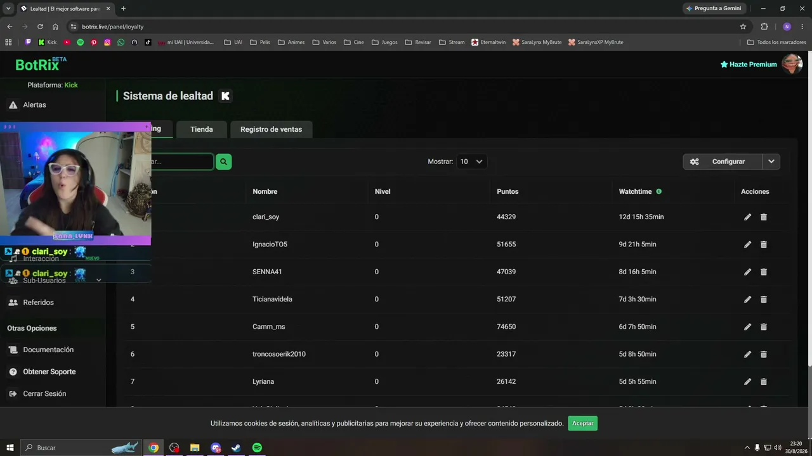
Task: Open the UAI bookmarks folder
Action: (x=233, y=42)
